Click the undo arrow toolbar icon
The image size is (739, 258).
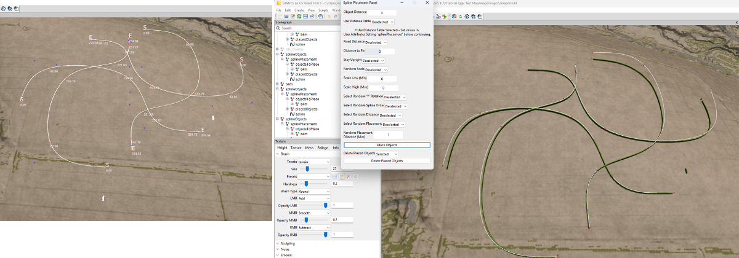pyautogui.click(x=329, y=17)
